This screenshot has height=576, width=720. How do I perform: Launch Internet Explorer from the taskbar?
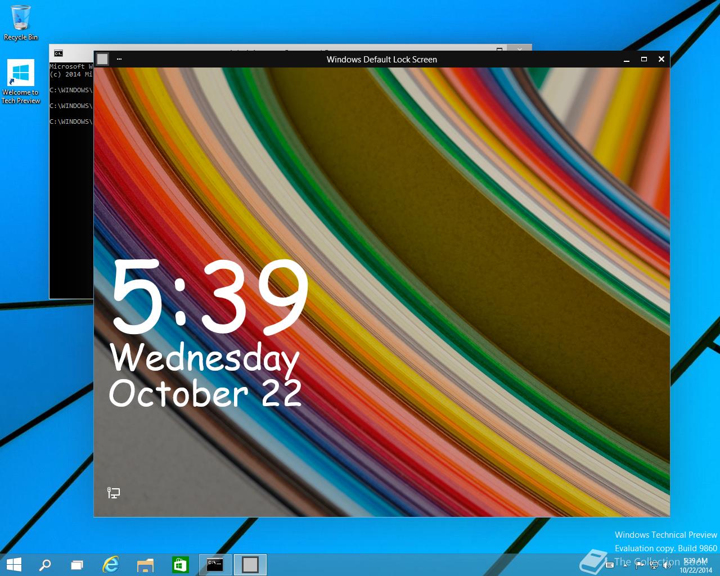click(111, 564)
